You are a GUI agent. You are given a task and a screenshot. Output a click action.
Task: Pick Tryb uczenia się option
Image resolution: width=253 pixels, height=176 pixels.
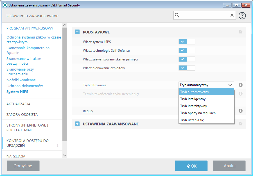pyautogui.click(x=206, y=120)
